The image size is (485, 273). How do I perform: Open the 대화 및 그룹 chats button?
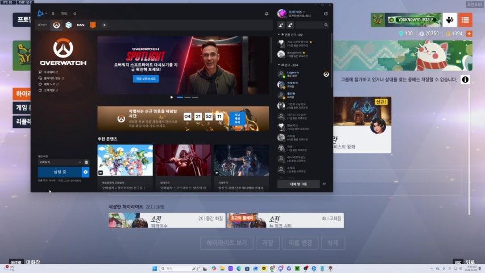click(x=299, y=184)
